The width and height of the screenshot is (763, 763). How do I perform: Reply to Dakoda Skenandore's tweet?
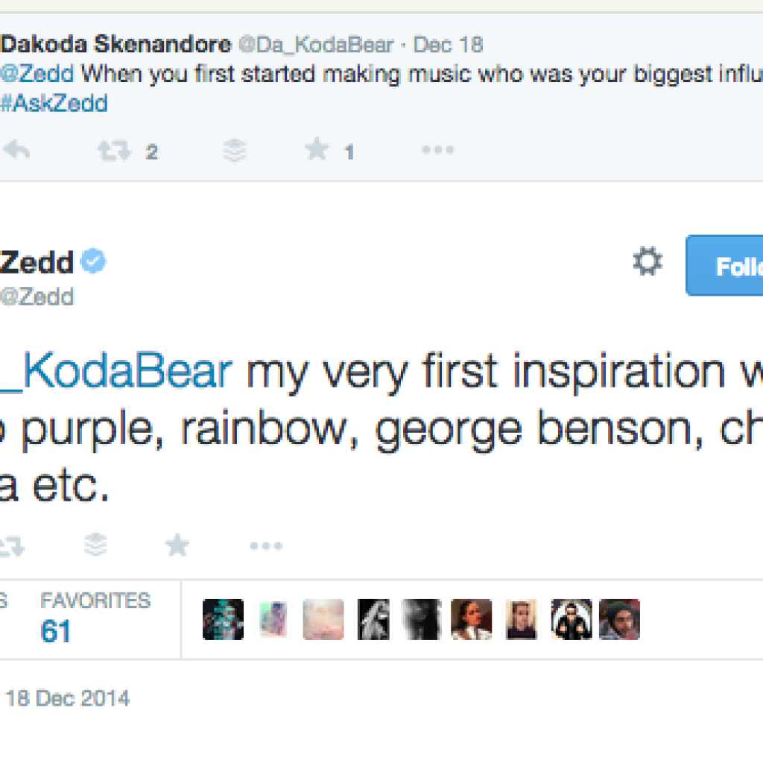[x=16, y=151]
